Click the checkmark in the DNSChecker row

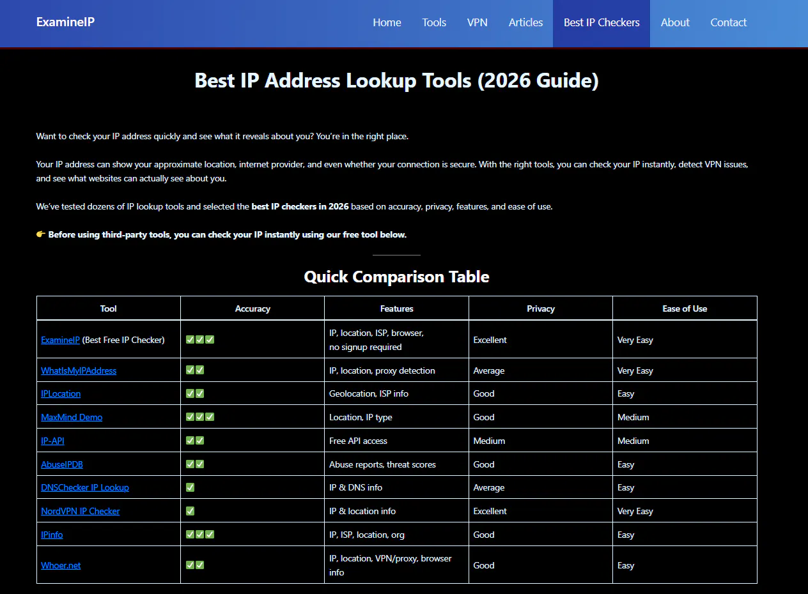pyautogui.click(x=190, y=487)
